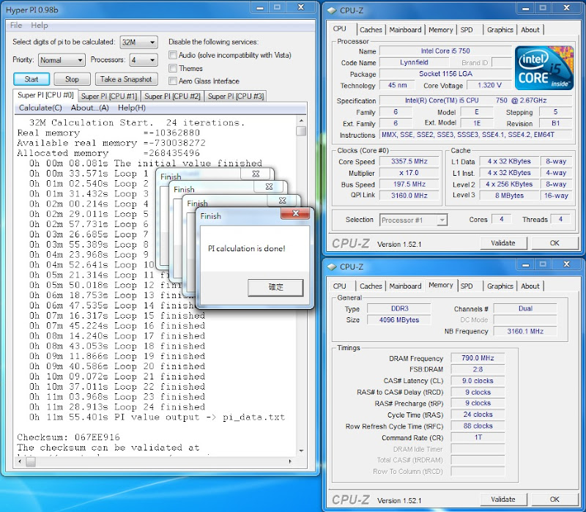This screenshot has width=586, height=512.
Task: Click horizontal scroll right arrow in log
Action: pyautogui.click(x=290, y=462)
